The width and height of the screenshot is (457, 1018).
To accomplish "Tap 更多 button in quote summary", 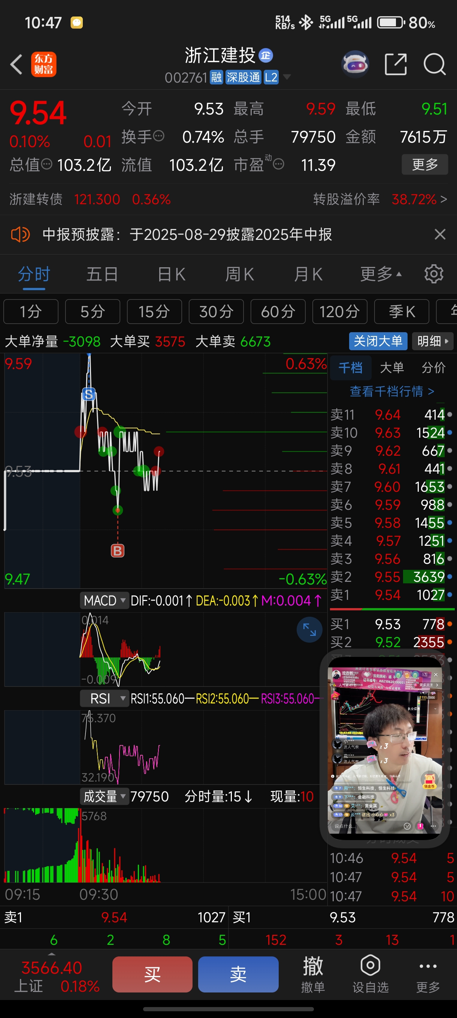I will tap(425, 164).
